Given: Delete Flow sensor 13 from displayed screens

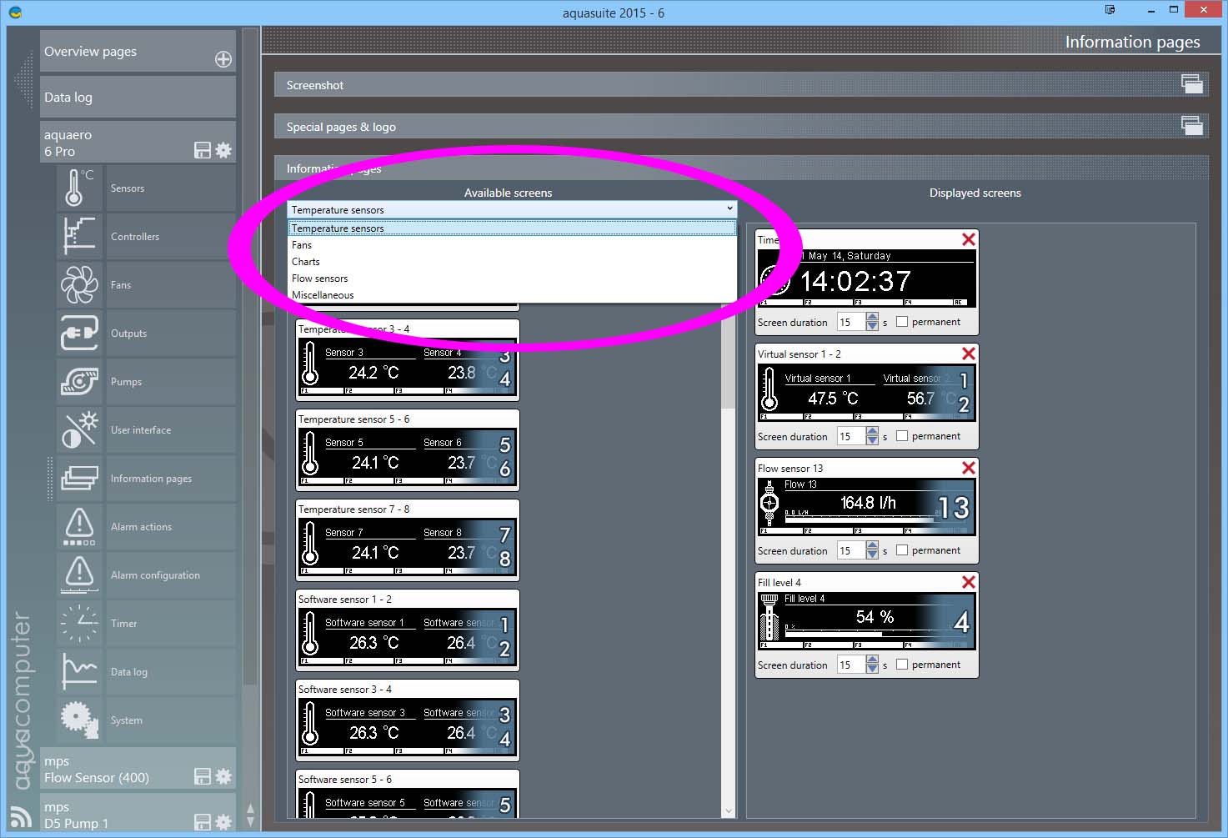Looking at the screenshot, I should pyautogui.click(x=969, y=468).
